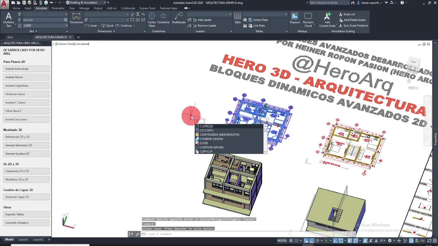The height and width of the screenshot is (246, 438).
Task: Open the Linear dimension type dropdown arrow
Action: 99,26
